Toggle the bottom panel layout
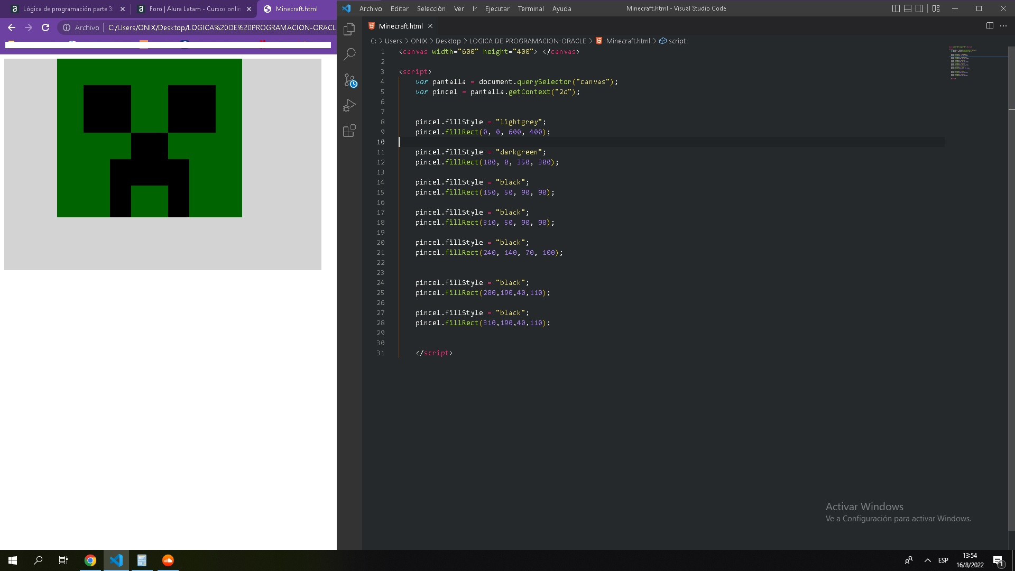 (x=908, y=8)
